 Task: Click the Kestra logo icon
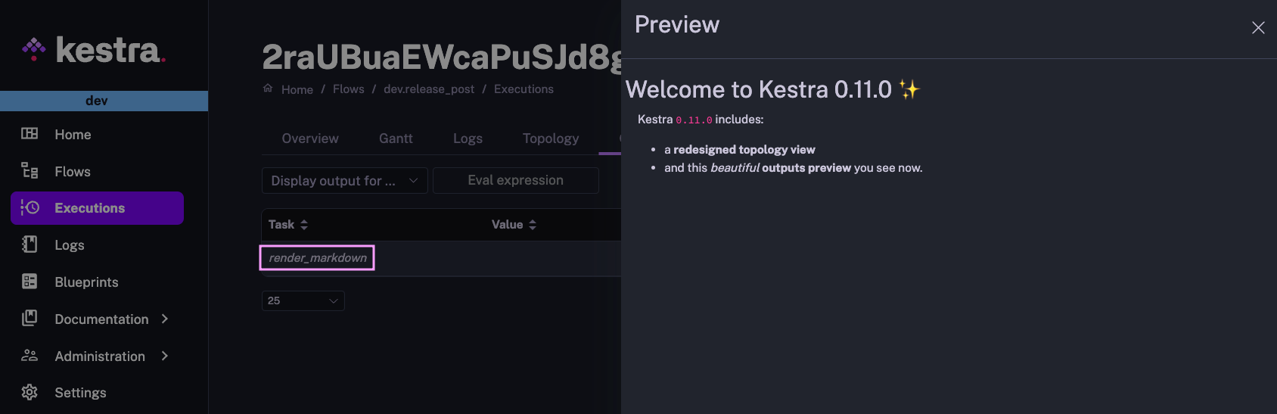coord(34,49)
